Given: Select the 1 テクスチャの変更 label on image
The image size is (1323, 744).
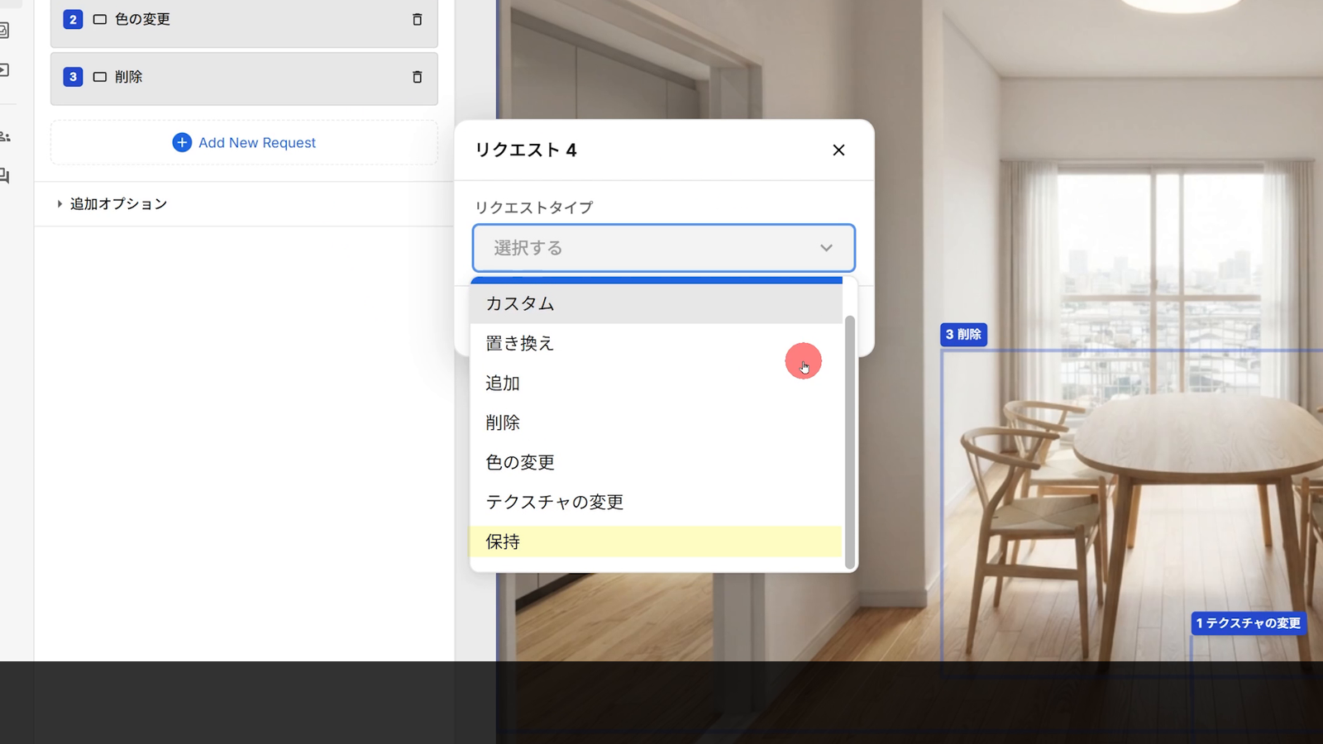Looking at the screenshot, I should (1248, 622).
